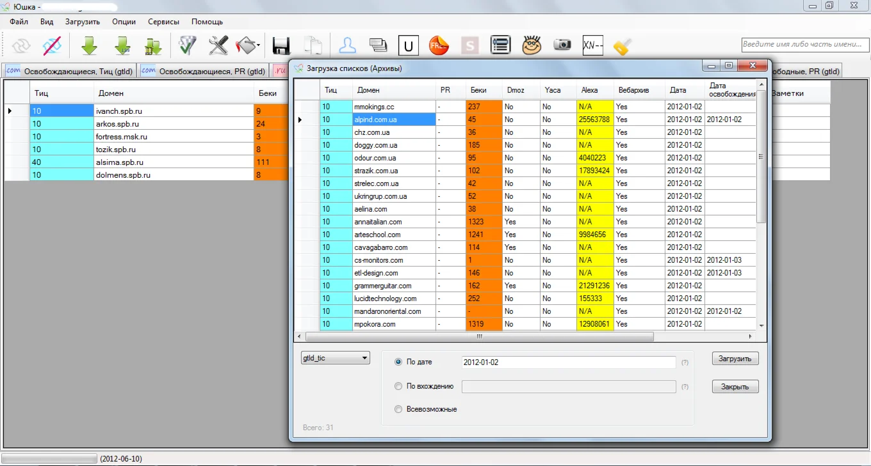Click the orange FREE badge icon
The width and height of the screenshot is (871, 466).
coord(439,45)
